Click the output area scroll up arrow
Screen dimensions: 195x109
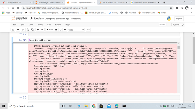179,44
